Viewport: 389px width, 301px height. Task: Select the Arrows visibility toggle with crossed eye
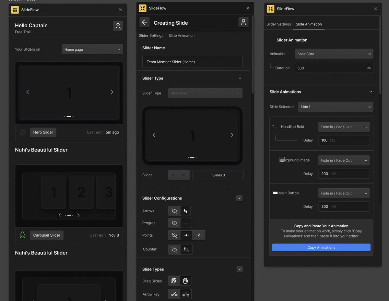point(174,211)
